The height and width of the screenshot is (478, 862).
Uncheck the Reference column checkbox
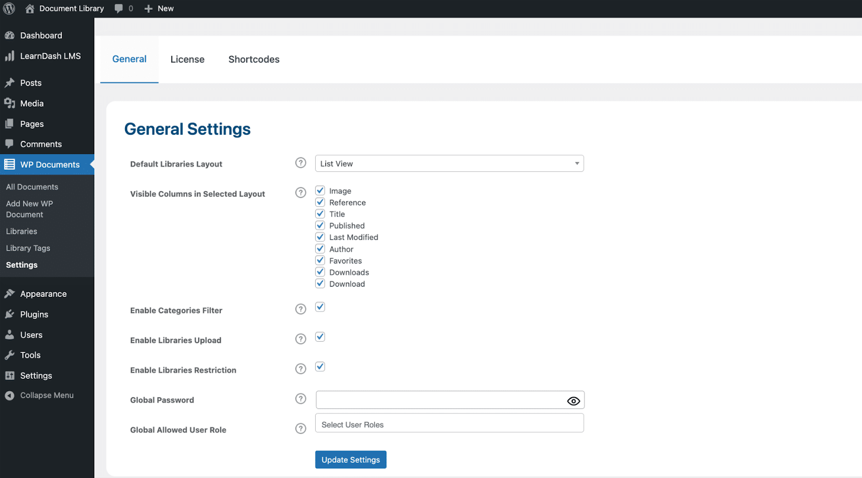(x=320, y=202)
